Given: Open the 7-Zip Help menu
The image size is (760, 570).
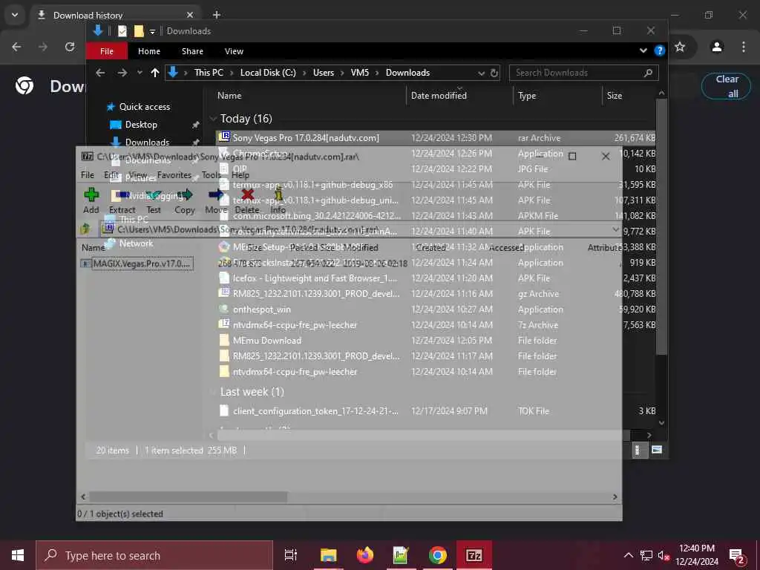Looking at the screenshot, I should point(240,175).
